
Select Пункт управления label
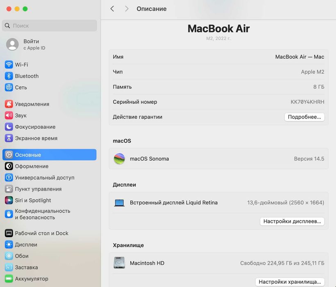(39, 189)
